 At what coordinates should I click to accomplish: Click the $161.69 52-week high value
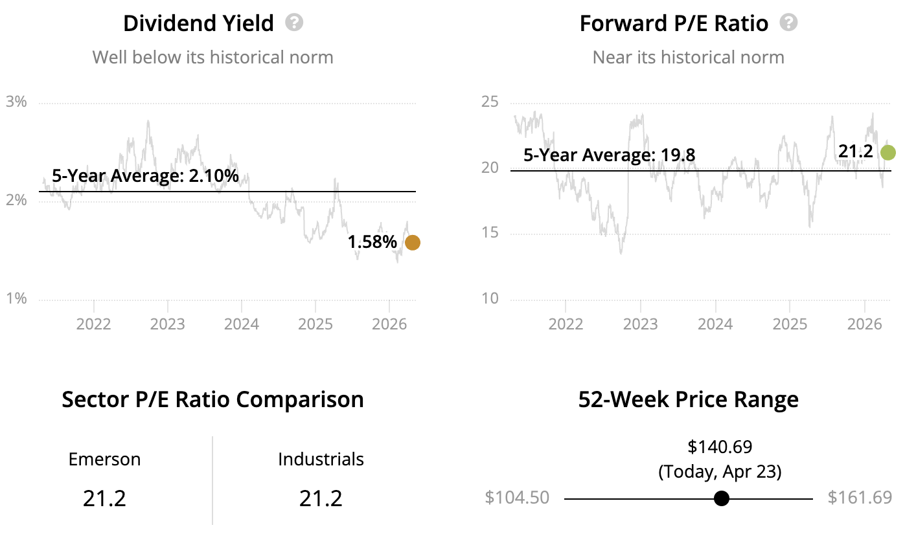[860, 498]
